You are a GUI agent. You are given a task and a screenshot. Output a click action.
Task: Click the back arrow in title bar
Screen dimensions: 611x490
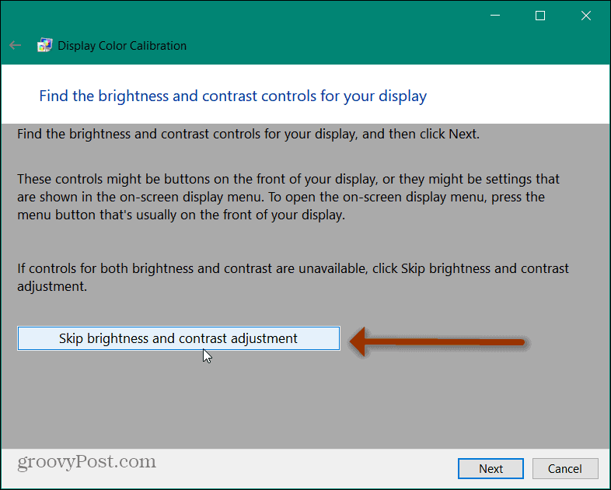pyautogui.click(x=16, y=46)
